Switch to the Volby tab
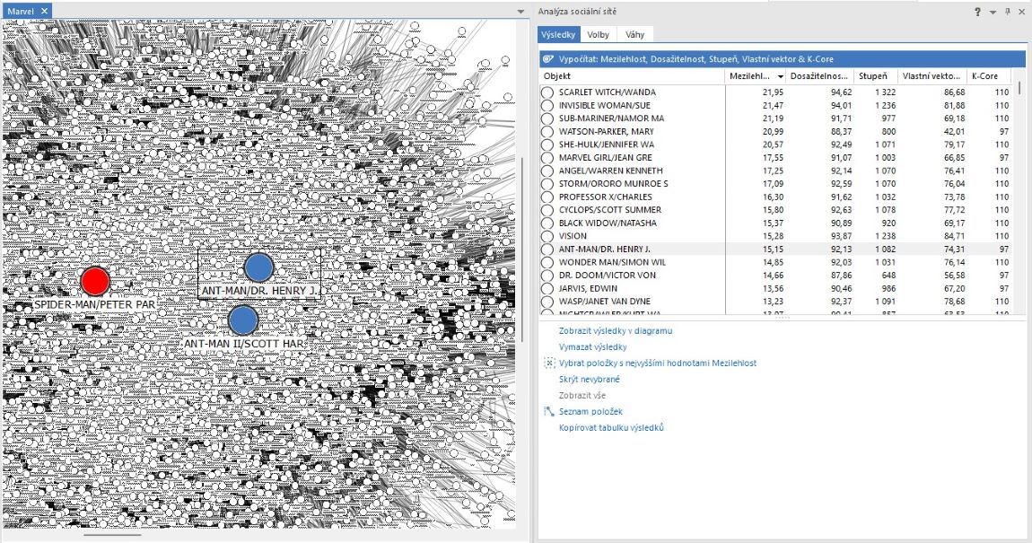The height and width of the screenshot is (543, 1032). tap(598, 35)
